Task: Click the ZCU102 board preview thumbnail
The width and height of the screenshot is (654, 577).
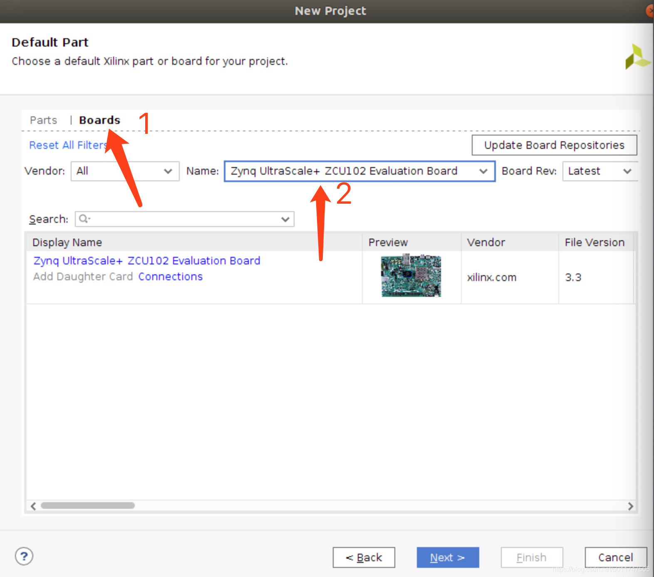Action: pyautogui.click(x=411, y=276)
